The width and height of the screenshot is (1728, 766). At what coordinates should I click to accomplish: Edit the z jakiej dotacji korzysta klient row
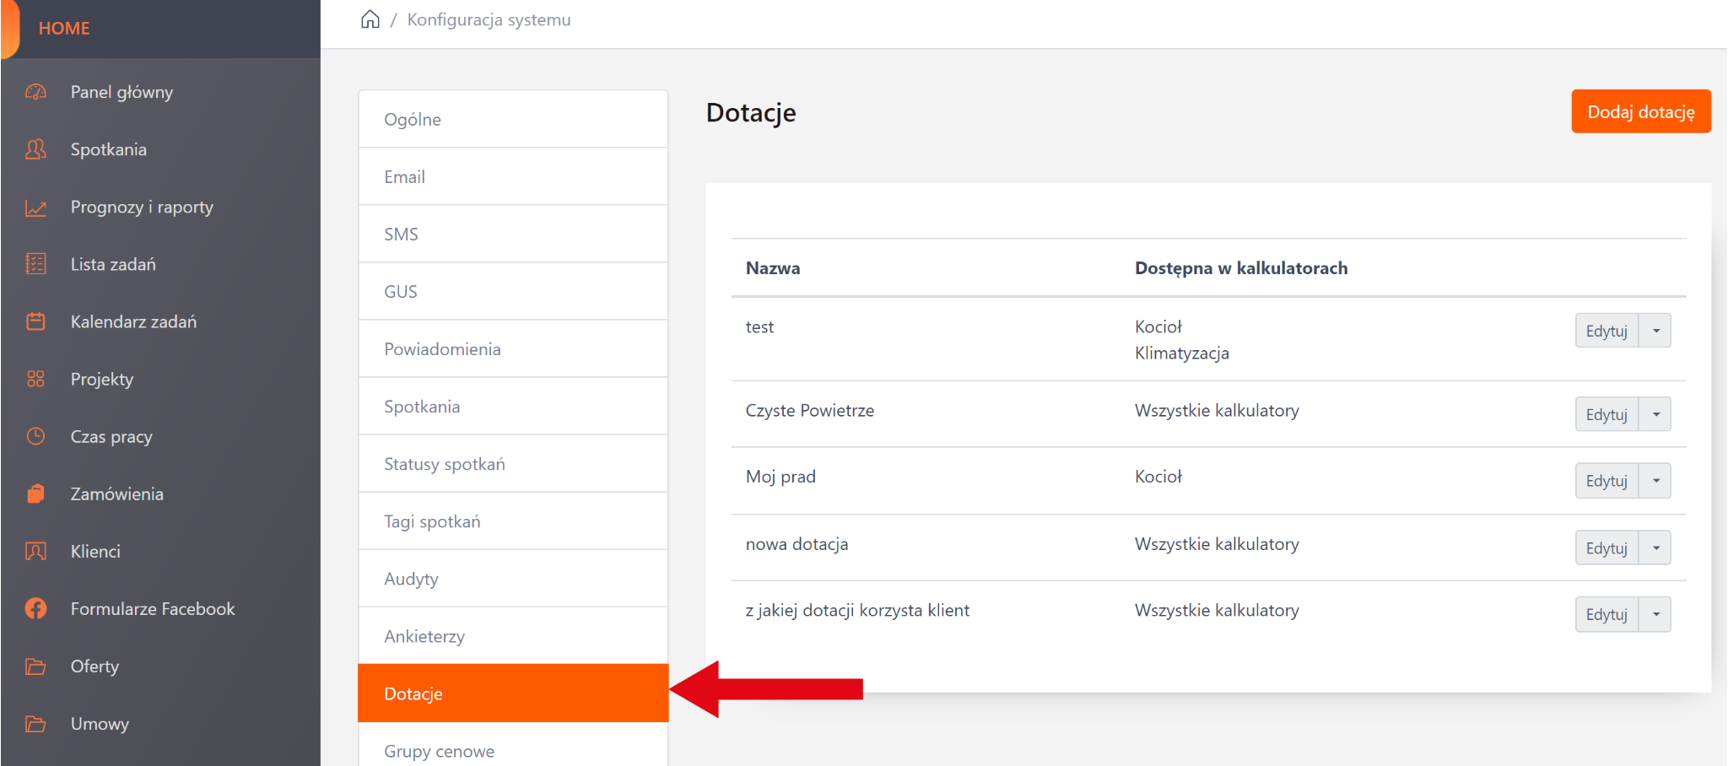pyautogui.click(x=1606, y=614)
